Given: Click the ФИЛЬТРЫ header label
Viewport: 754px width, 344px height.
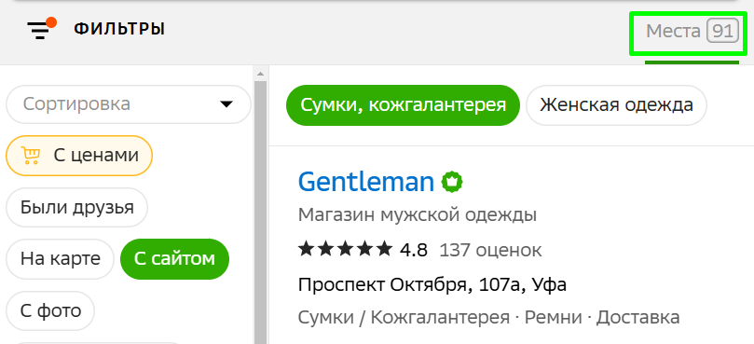Looking at the screenshot, I should [119, 29].
